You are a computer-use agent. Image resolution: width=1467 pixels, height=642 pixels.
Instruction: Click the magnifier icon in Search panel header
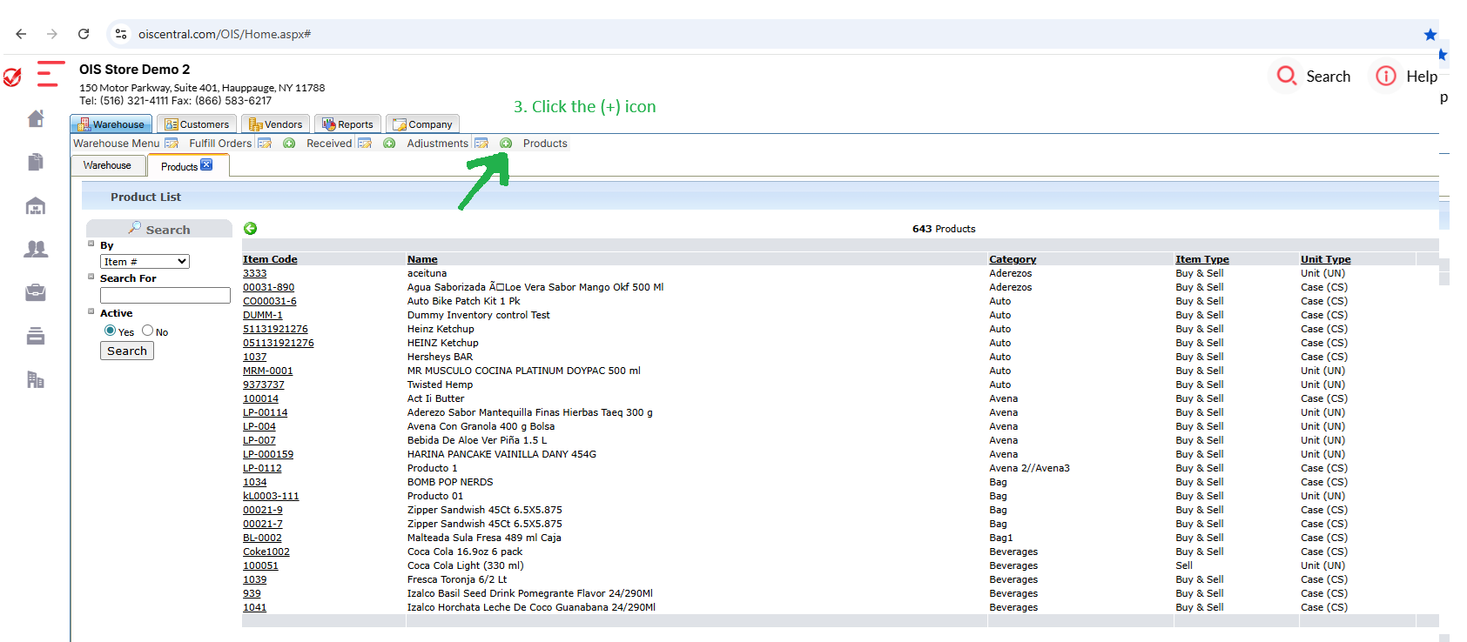(x=135, y=228)
